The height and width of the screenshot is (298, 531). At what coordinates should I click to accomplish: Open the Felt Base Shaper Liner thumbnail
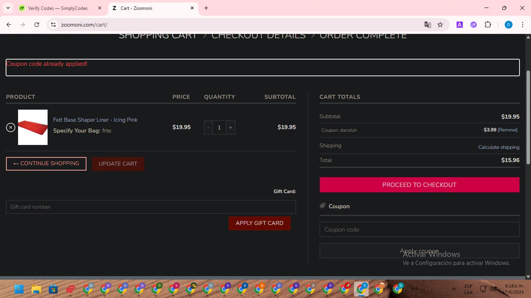(33, 127)
